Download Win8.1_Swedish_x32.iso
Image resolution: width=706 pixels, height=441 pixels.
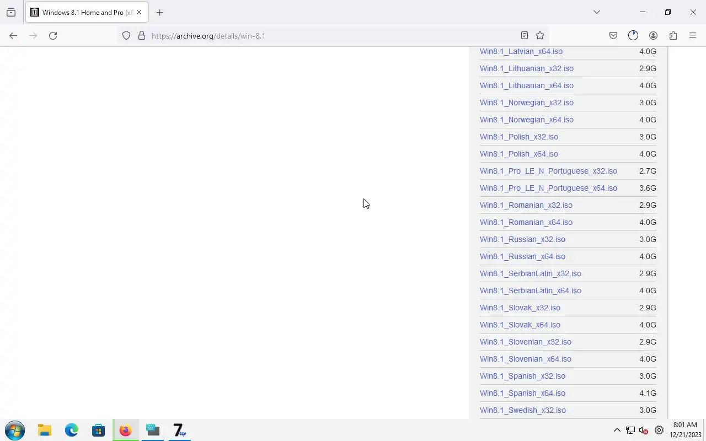[523, 410]
